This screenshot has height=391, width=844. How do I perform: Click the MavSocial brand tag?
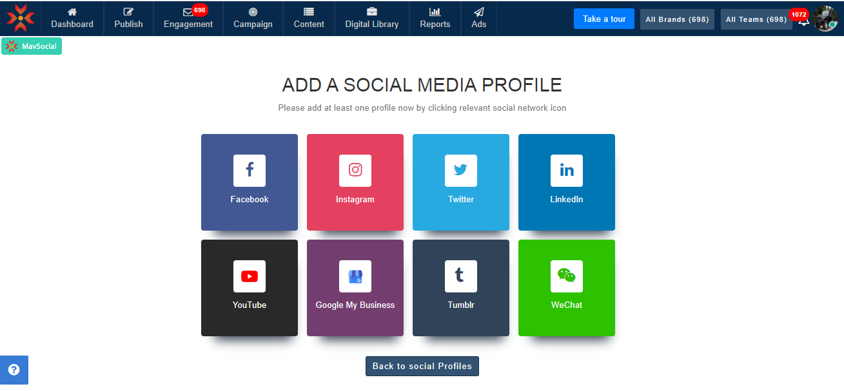(x=32, y=46)
